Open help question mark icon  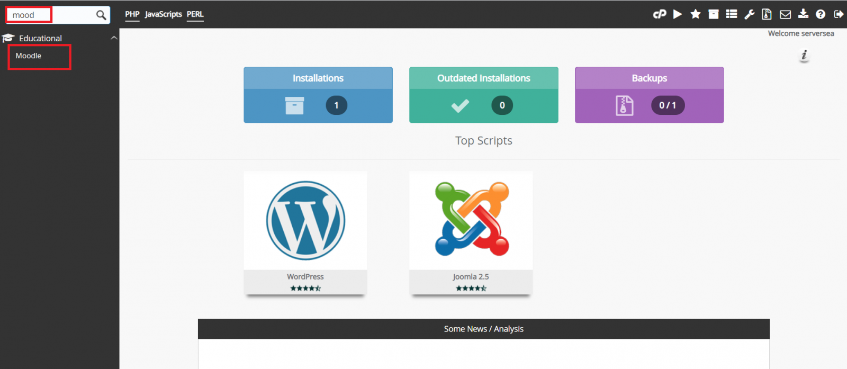[x=821, y=14]
